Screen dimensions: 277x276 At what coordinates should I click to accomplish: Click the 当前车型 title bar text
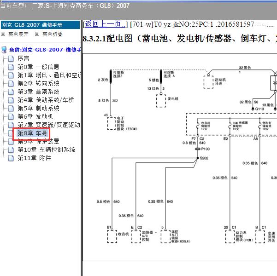point(65,6)
